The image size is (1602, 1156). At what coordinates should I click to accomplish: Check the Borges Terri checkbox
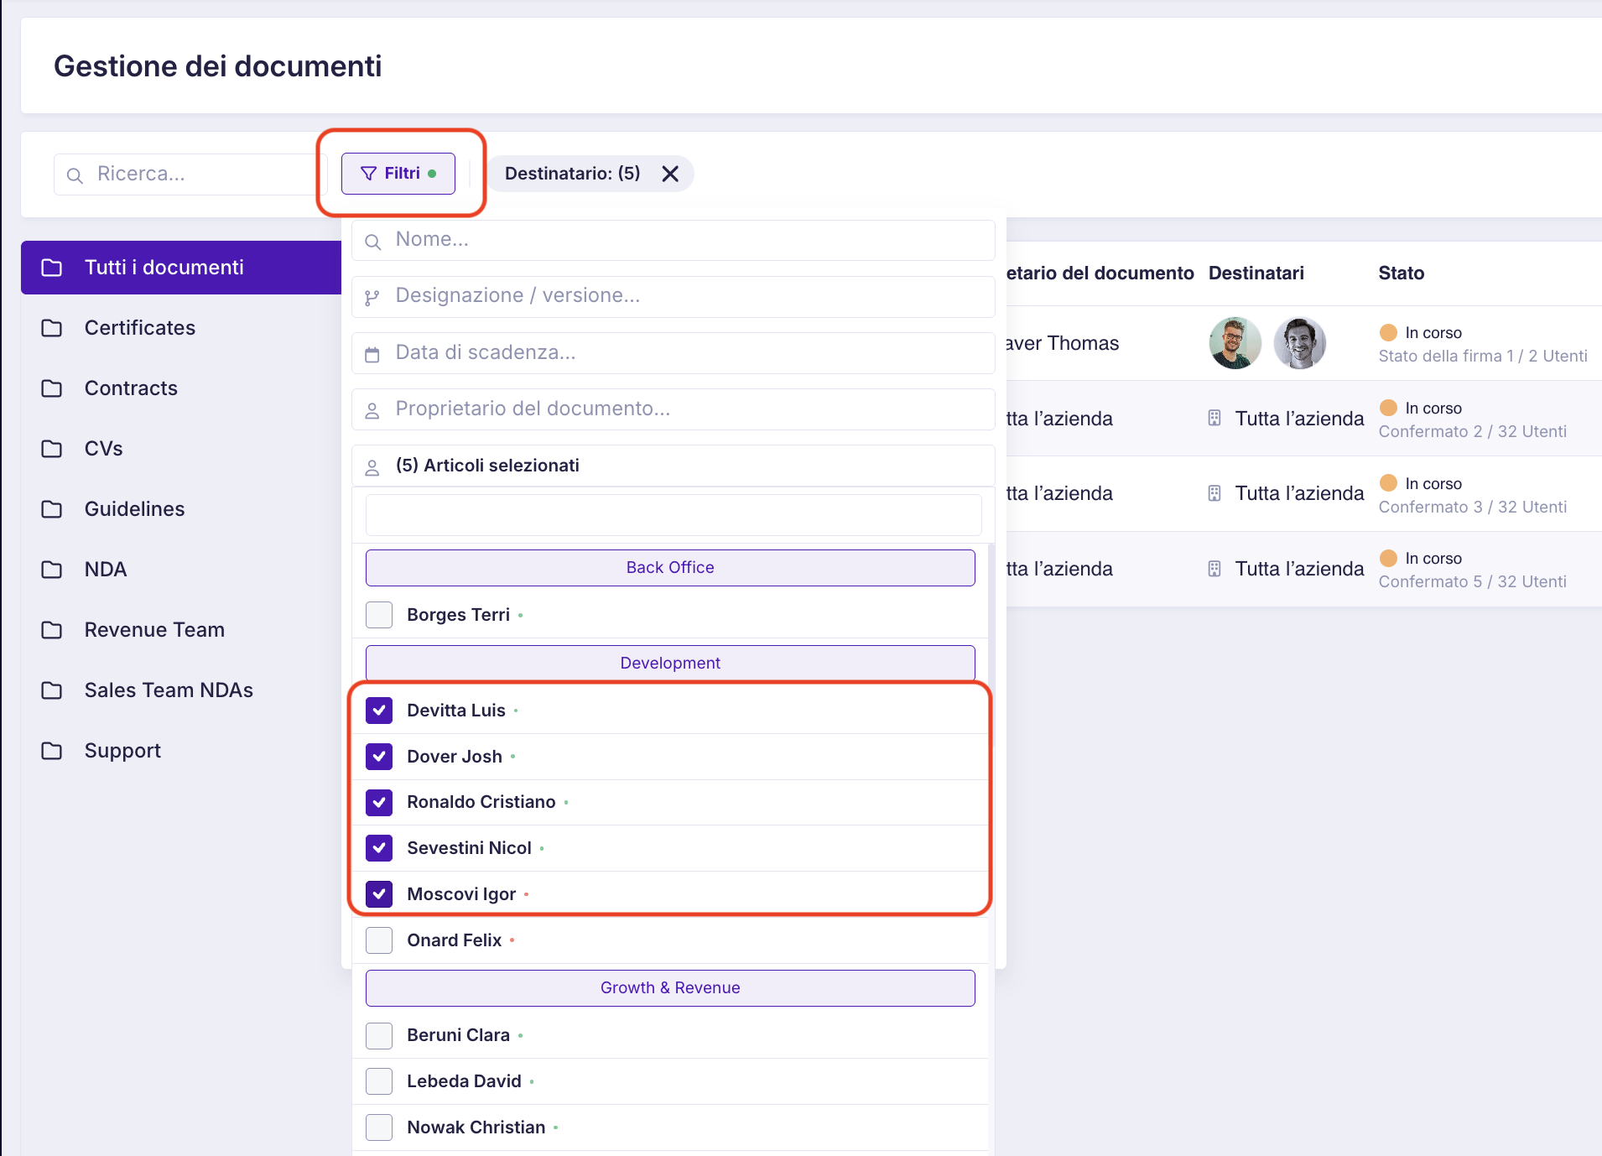pos(379,615)
